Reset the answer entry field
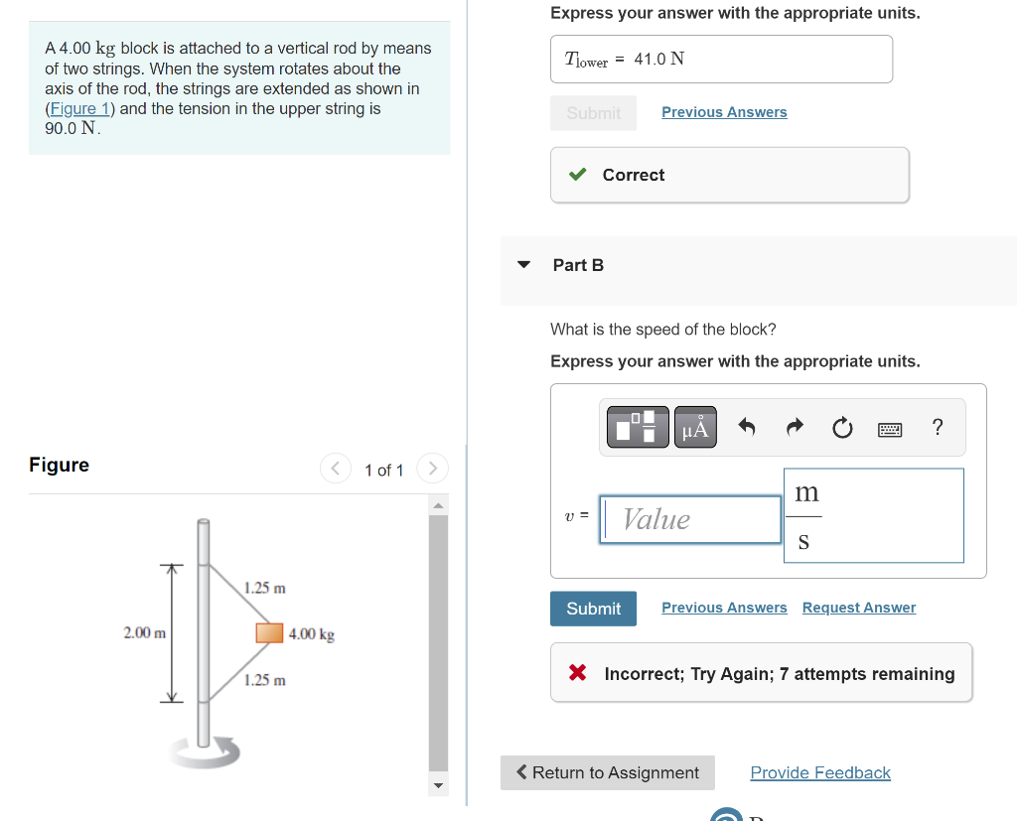Viewport: 1017px width, 821px height. pos(841,427)
